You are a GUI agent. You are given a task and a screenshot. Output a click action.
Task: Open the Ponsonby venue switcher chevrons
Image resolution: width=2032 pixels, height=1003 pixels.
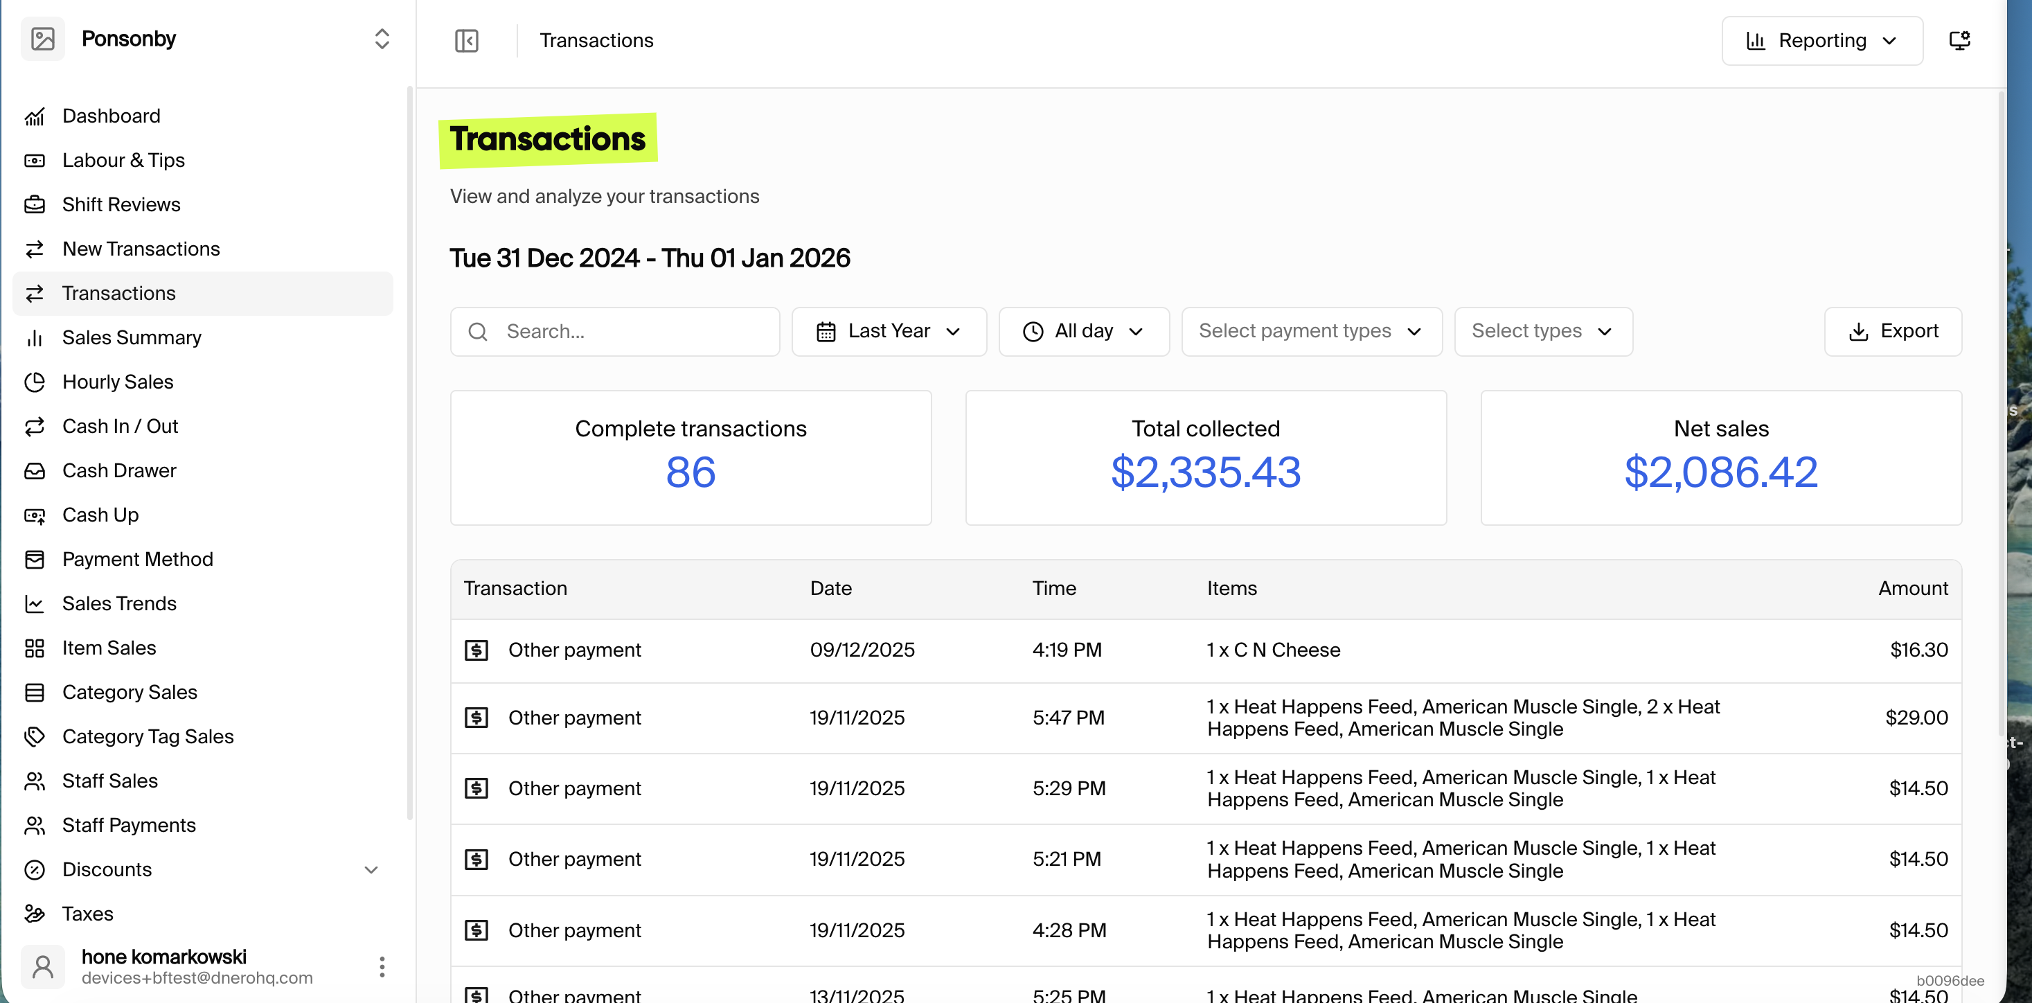(382, 39)
